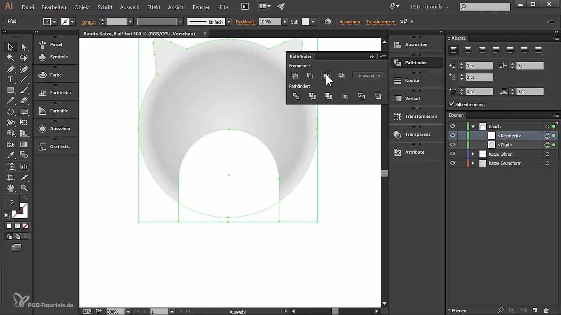
Task: Open the Effekt menu
Action: click(154, 7)
